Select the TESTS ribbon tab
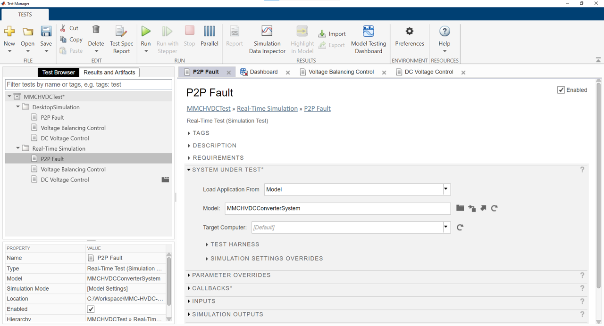The width and height of the screenshot is (604, 326). click(25, 15)
